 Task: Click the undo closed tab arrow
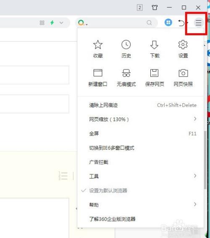pos(181,23)
